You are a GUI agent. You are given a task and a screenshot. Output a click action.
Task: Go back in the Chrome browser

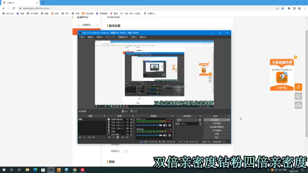(x=3, y=8)
